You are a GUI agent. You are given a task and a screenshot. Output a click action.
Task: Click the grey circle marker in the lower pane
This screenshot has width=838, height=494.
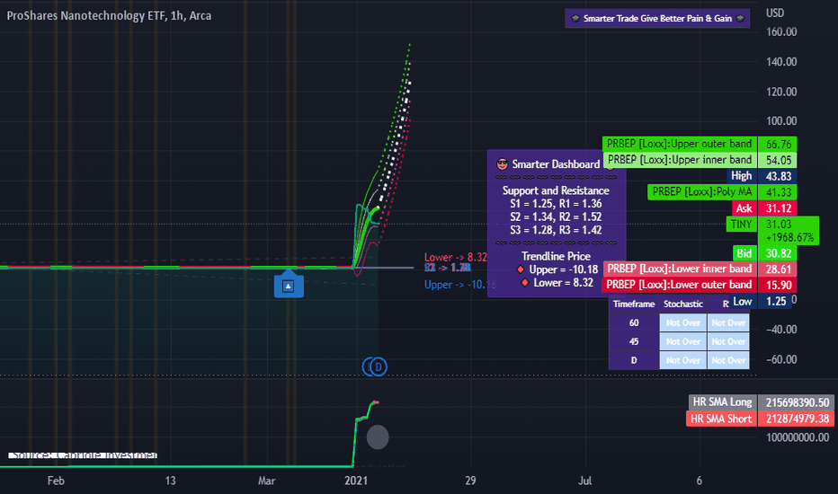click(378, 437)
